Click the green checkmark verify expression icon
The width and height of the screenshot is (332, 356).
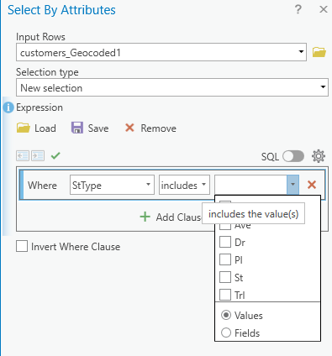(55, 155)
